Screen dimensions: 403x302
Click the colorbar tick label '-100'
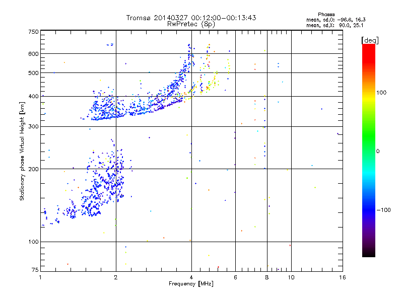pos(384,210)
